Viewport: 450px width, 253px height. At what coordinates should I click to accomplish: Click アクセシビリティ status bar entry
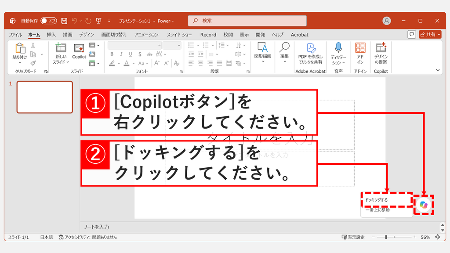pyautogui.click(x=88, y=237)
